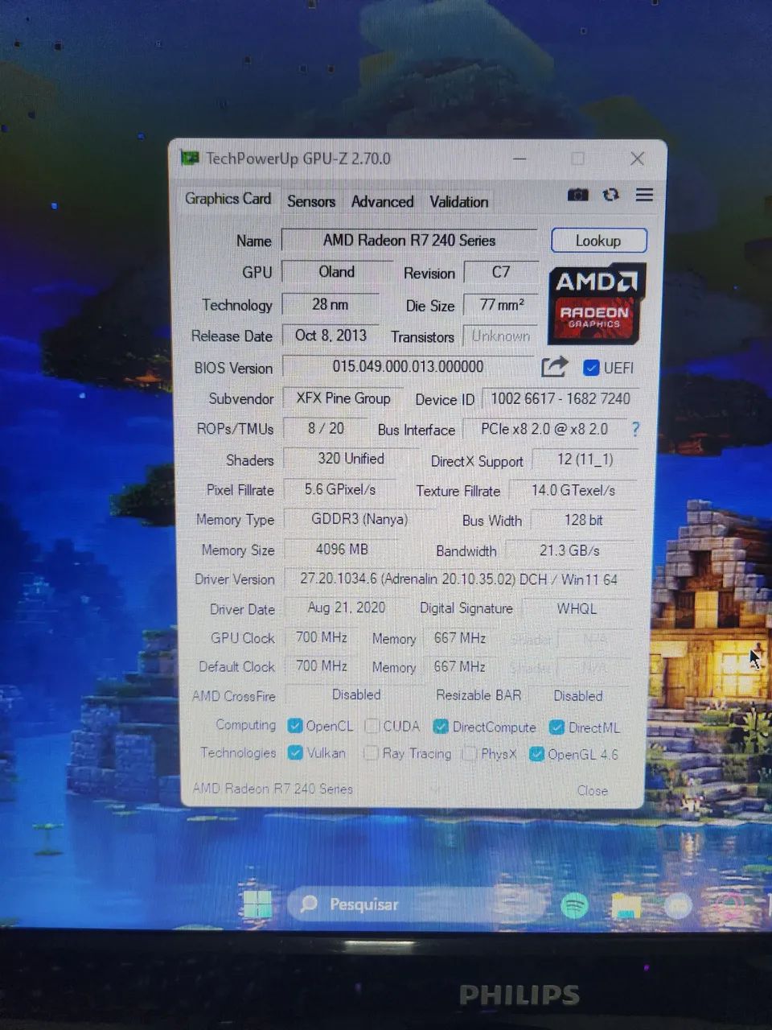Minimize the GPU-Z window
Screen dimensions: 772x1030
coord(519,159)
